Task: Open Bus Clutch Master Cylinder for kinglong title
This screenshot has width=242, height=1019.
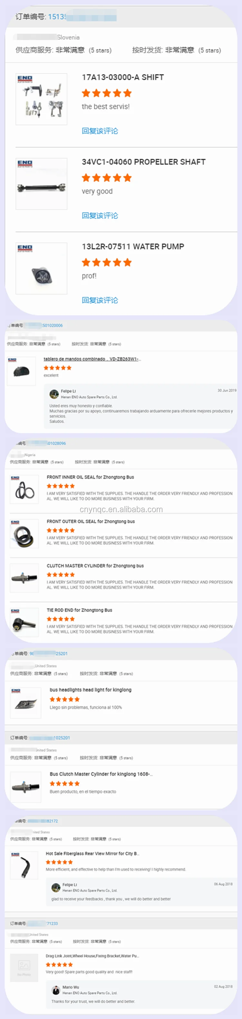Action: (x=101, y=774)
